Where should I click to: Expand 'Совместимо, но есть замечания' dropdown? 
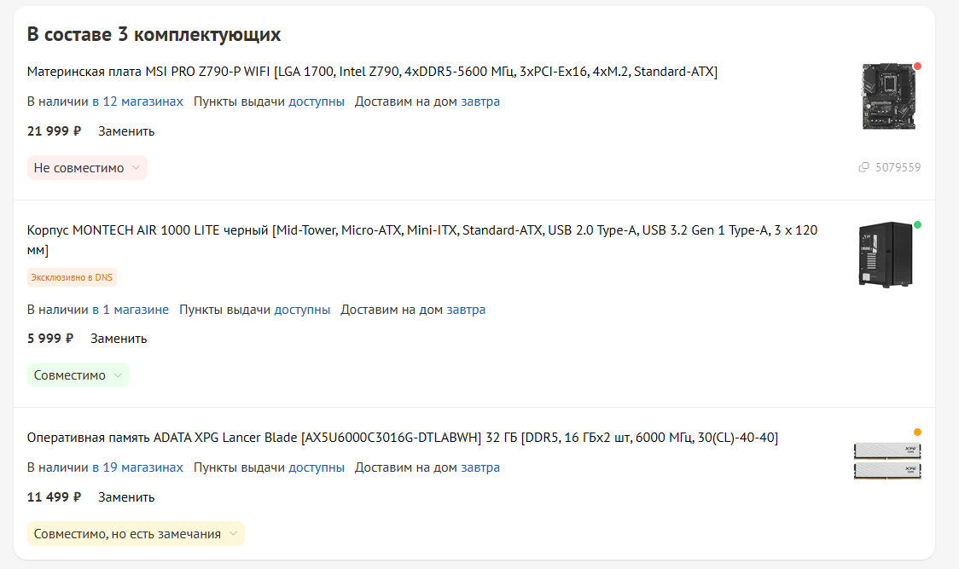(x=136, y=533)
